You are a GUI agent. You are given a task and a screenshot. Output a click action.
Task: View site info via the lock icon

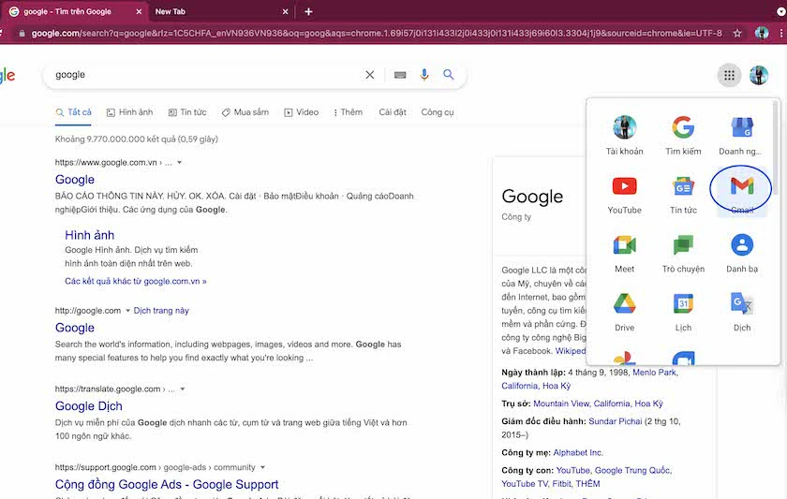22,34
